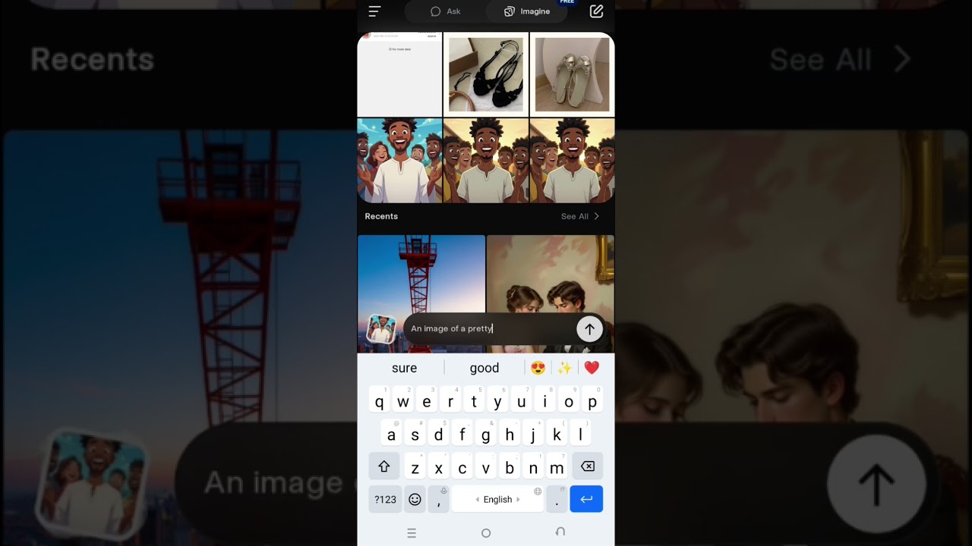Viewport: 972px width, 546px height.
Task: Tap the blue enter key
Action: (586, 499)
